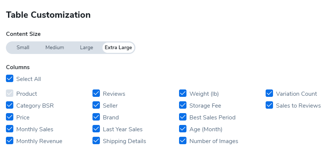Screen dimensions: 330x156
Task: Disable Number of Images column
Action: tap(183, 141)
